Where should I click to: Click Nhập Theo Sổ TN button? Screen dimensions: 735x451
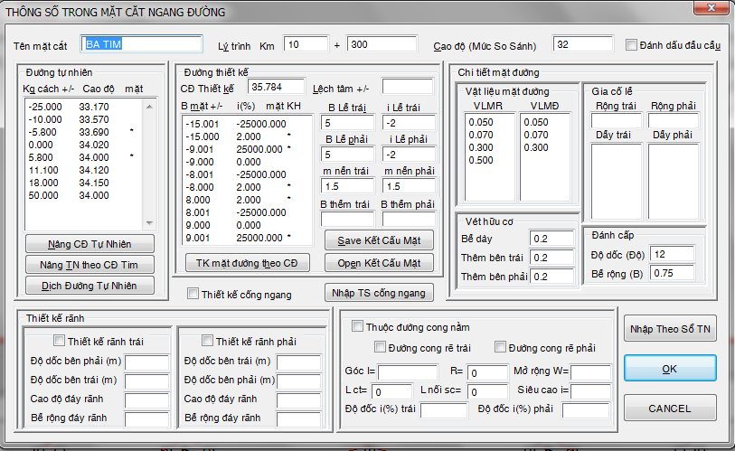pos(670,329)
